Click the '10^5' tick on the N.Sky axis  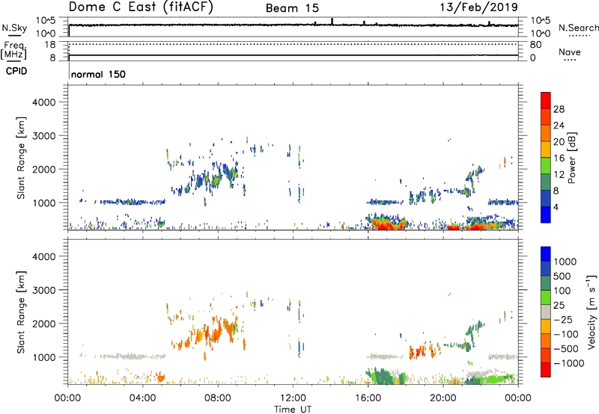pyautogui.click(x=46, y=20)
